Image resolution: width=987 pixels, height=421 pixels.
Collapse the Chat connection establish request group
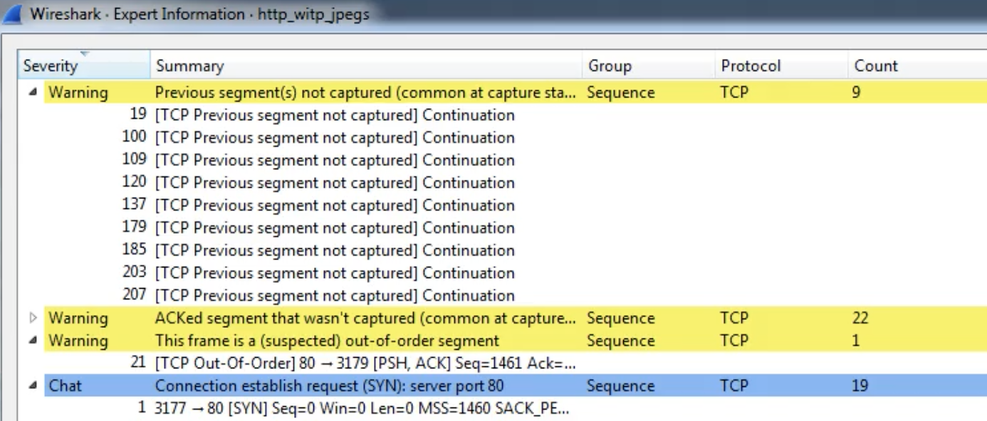click(x=34, y=386)
